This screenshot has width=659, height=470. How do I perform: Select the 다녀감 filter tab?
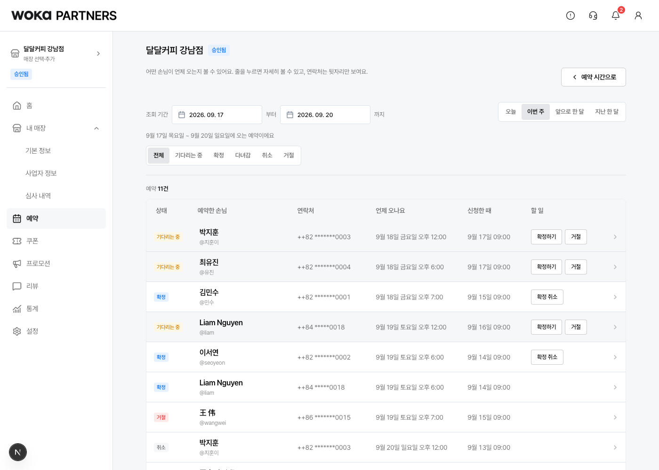(243, 156)
